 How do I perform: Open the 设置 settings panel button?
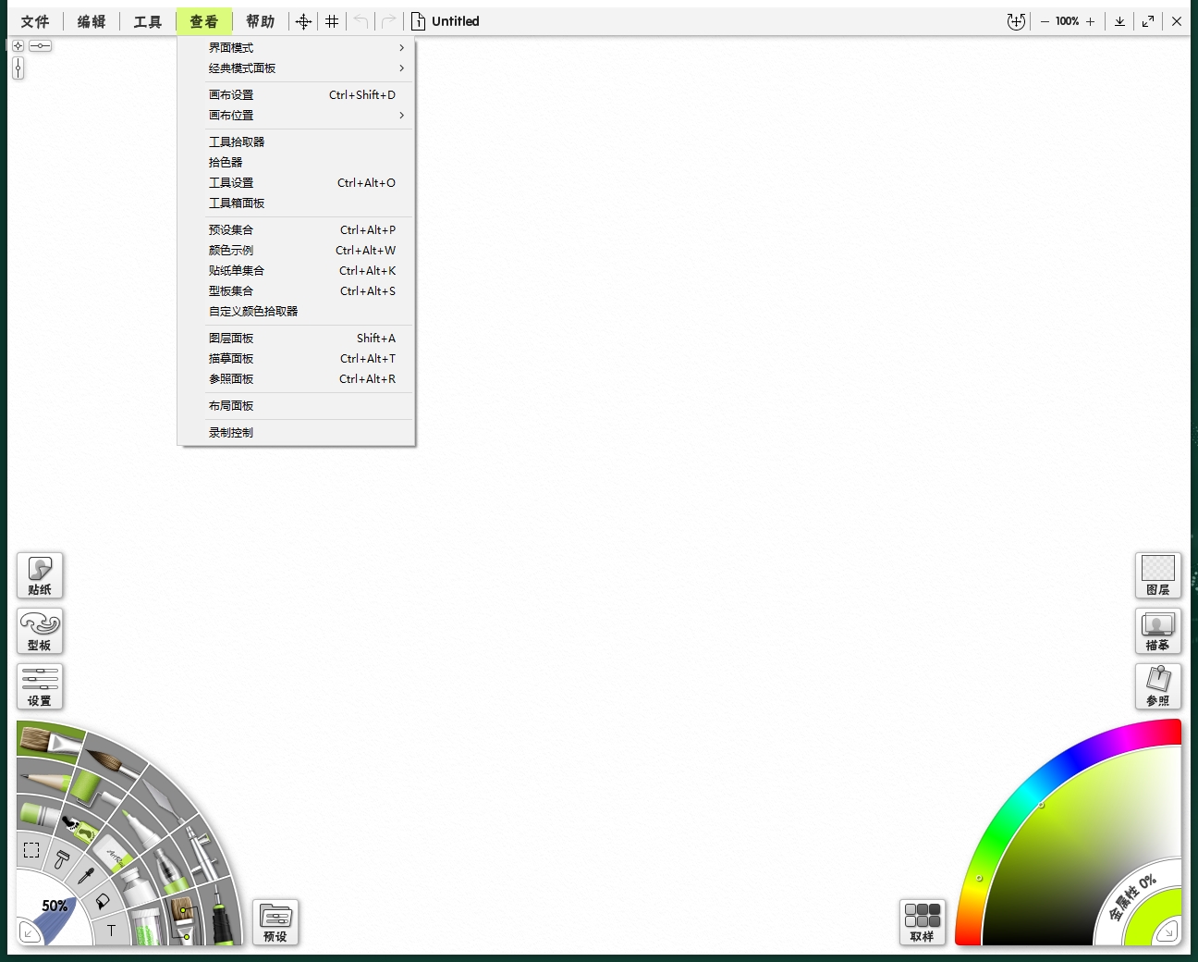tap(40, 686)
